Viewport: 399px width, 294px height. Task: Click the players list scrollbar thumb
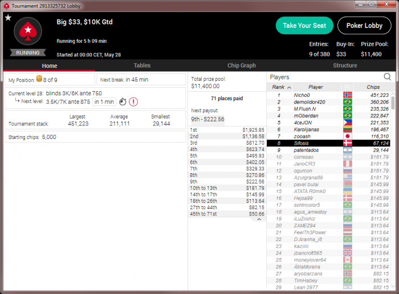tap(393, 103)
